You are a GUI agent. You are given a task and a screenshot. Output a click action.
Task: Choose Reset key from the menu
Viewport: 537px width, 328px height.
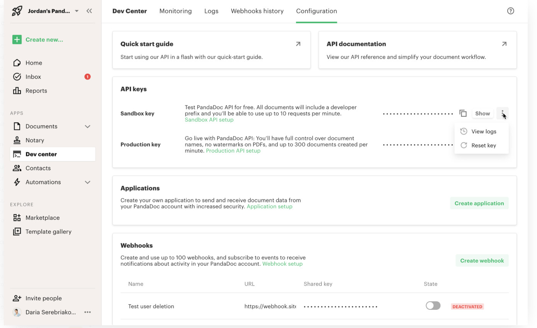(483, 145)
